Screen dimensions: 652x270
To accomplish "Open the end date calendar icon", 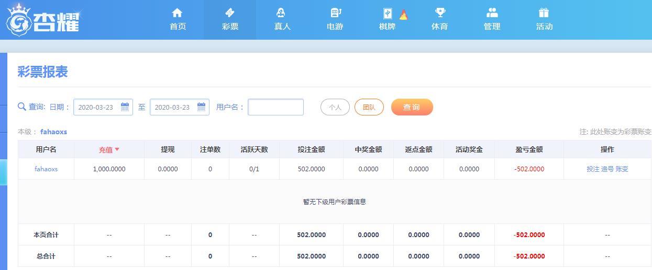I will tap(201, 107).
